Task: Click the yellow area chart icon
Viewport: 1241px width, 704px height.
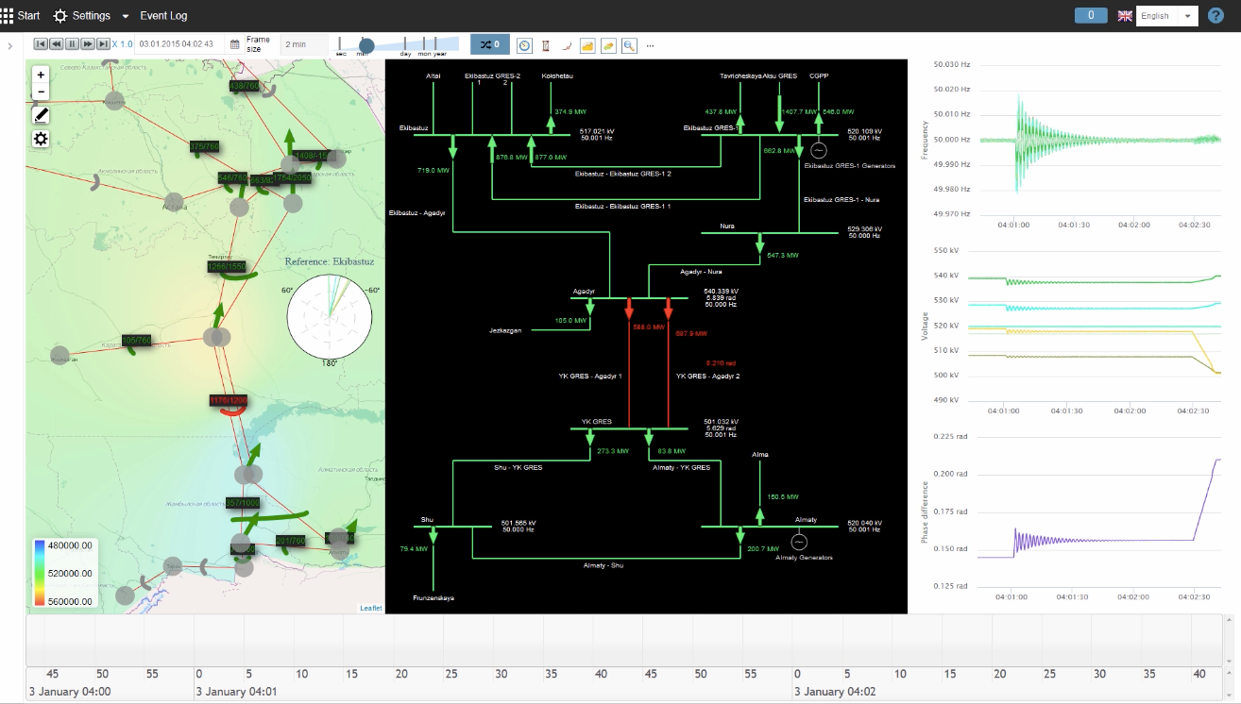Action: point(587,44)
